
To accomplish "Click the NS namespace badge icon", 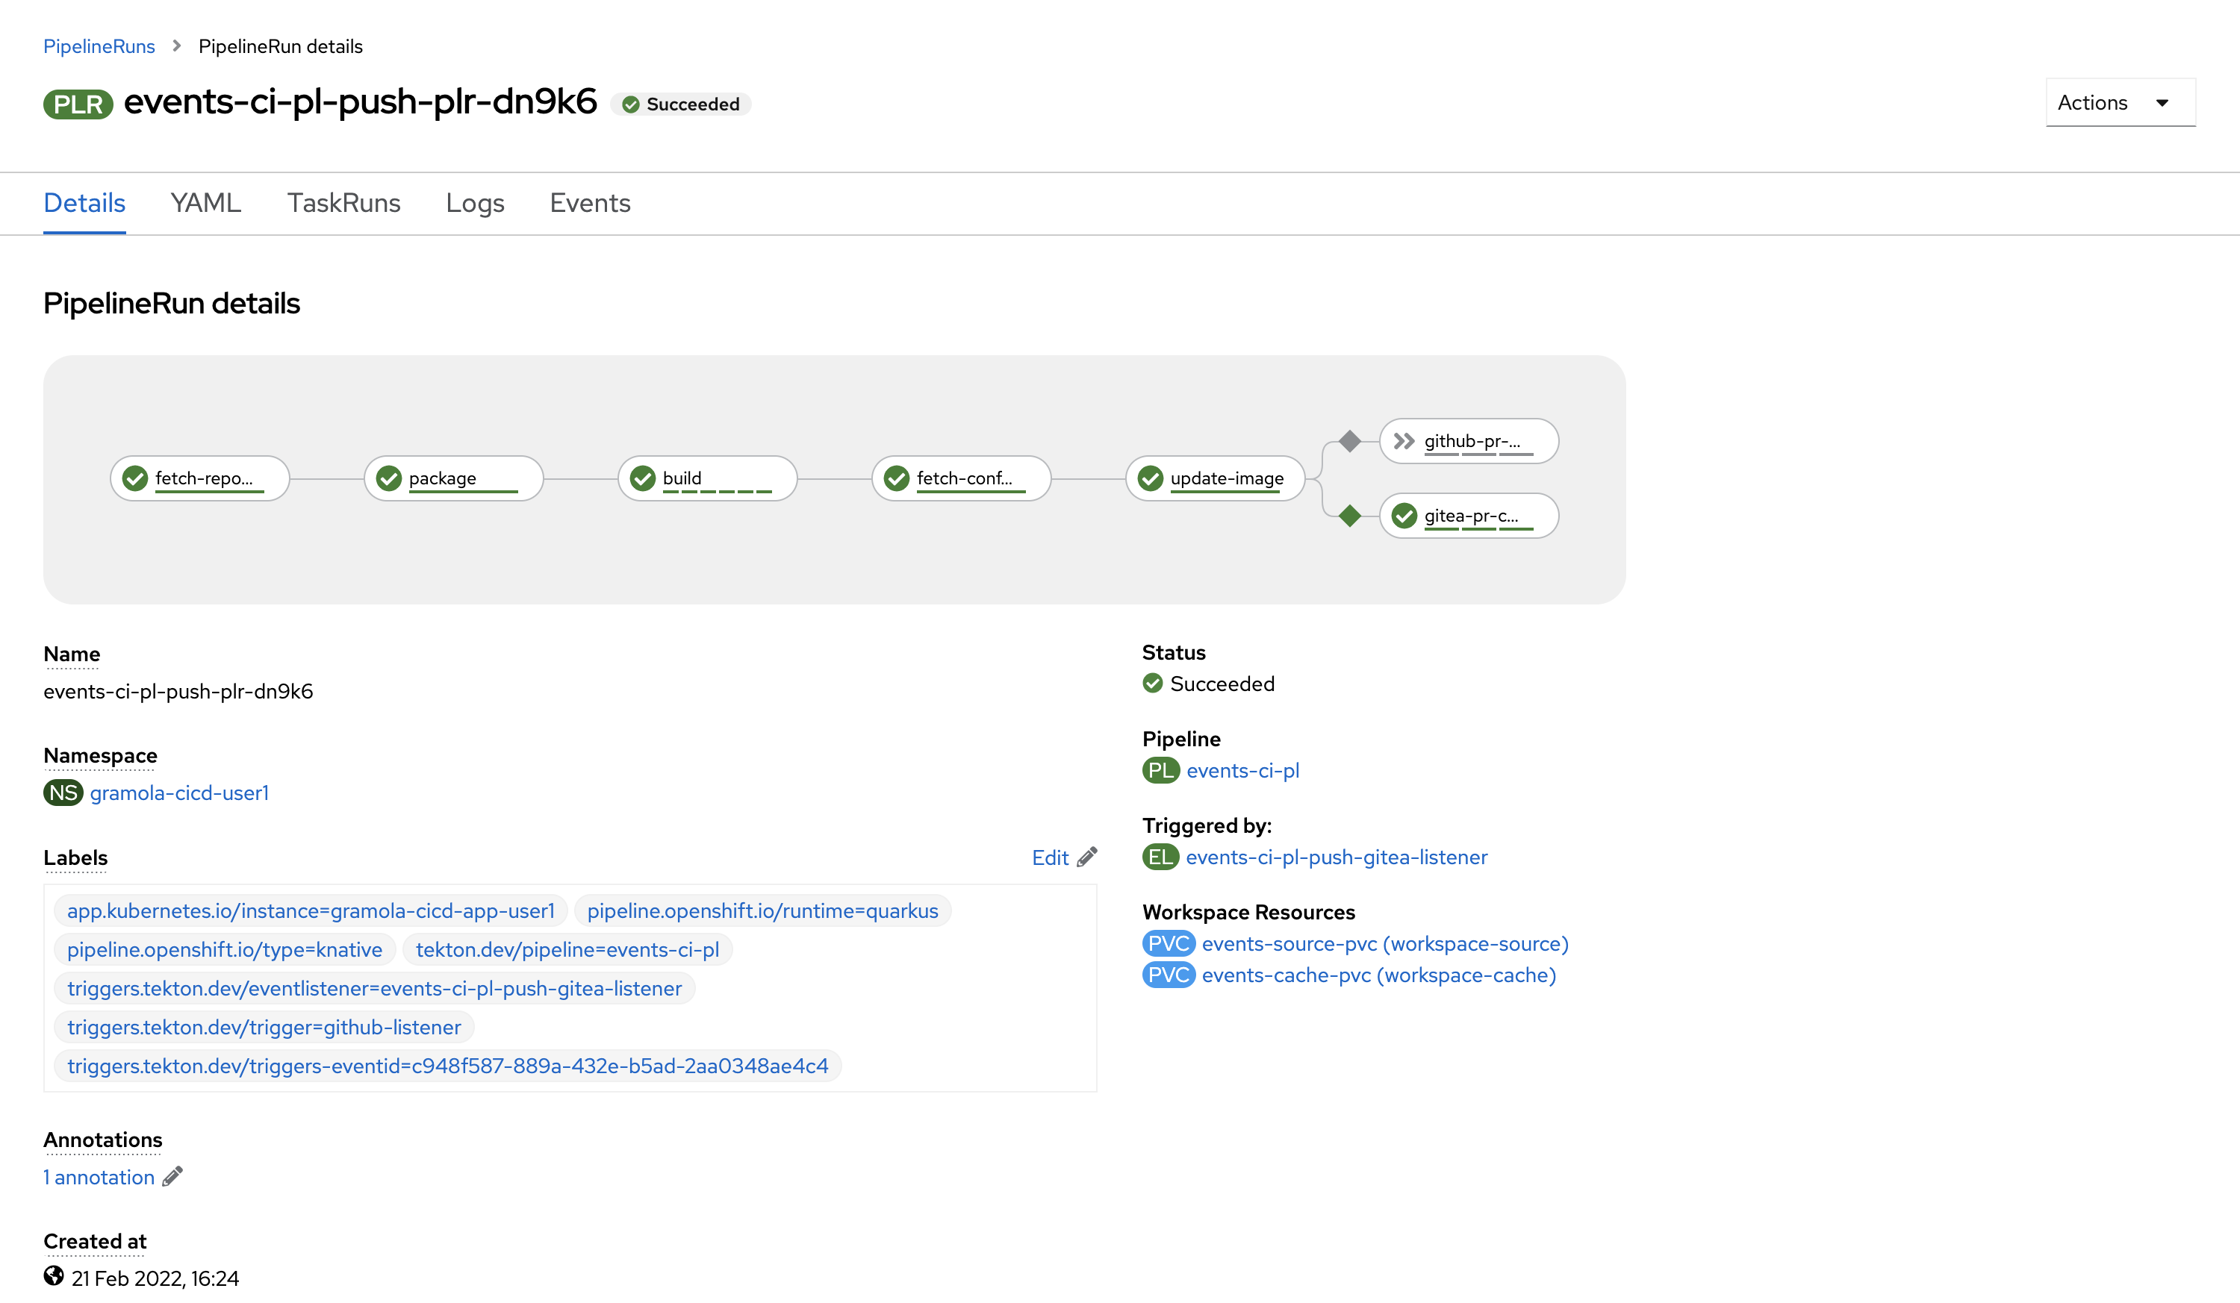I will tap(63, 793).
